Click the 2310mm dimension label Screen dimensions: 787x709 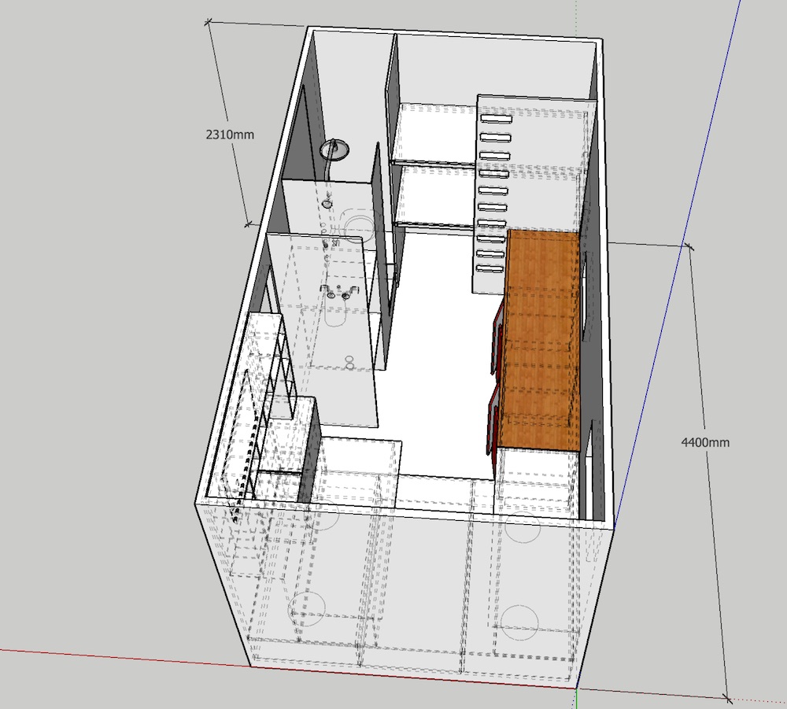click(x=230, y=135)
